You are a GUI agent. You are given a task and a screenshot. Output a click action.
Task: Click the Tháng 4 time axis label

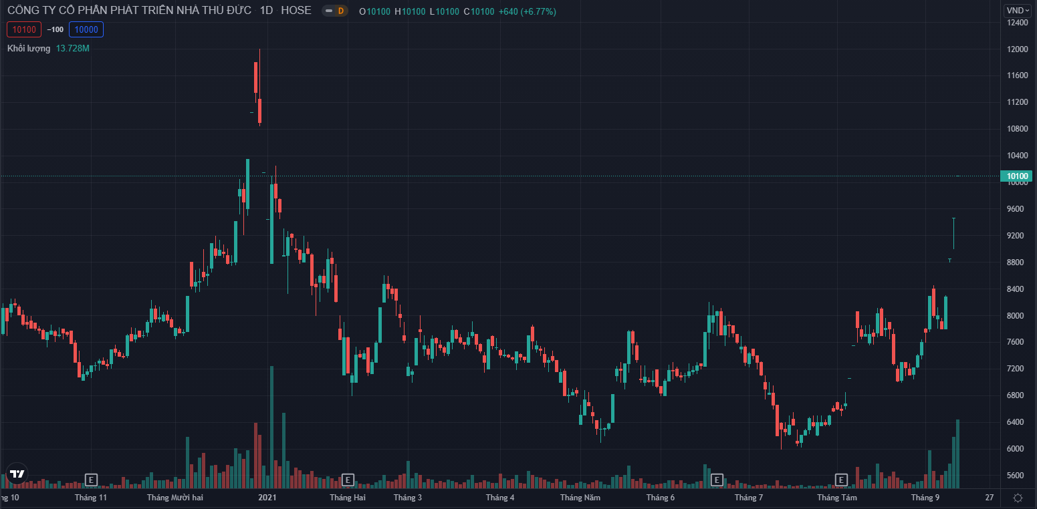[500, 498]
